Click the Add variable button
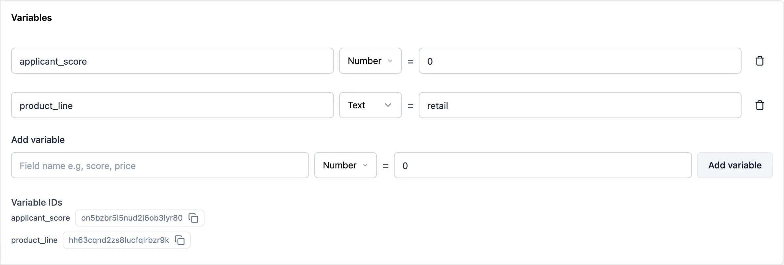The image size is (784, 265). 735,165
